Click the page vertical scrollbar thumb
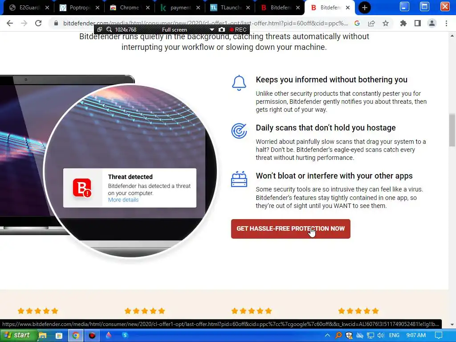The height and width of the screenshot is (342, 456). (452, 130)
